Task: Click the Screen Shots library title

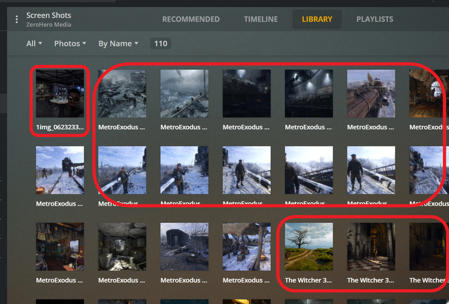Action: click(x=49, y=15)
